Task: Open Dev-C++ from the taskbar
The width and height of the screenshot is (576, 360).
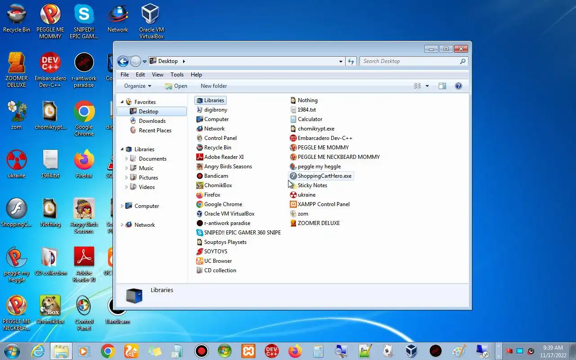Action: (271, 351)
